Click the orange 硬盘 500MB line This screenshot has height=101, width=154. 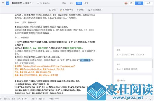click(36, 75)
